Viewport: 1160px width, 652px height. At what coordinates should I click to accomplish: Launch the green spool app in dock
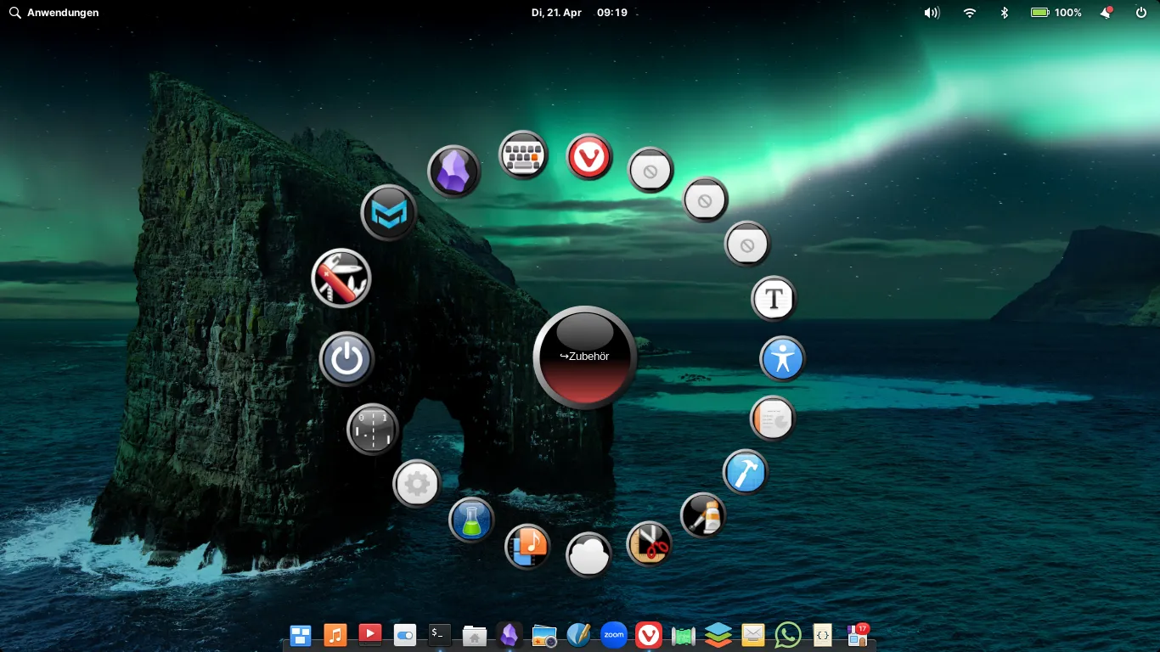[684, 635]
